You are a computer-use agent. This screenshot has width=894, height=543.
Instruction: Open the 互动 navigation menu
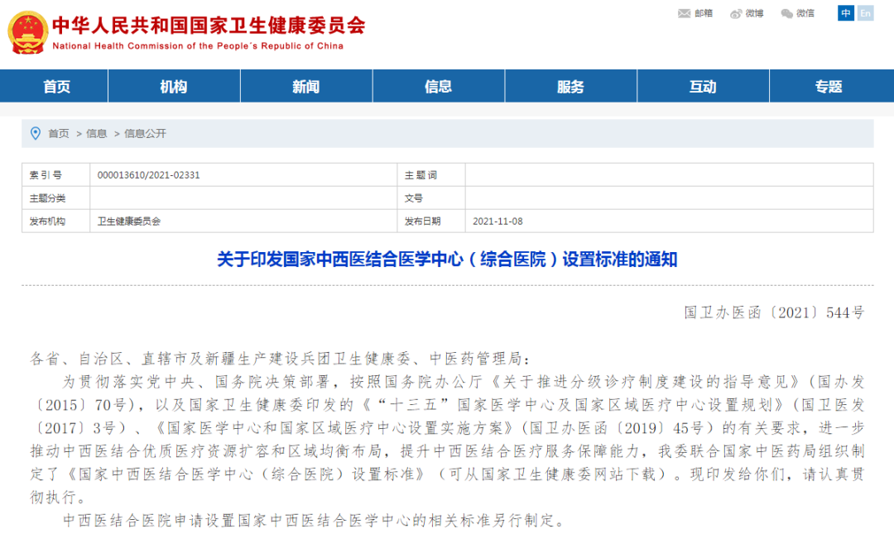(703, 87)
